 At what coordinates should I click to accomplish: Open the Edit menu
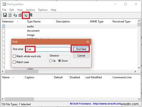[x=12, y=10]
